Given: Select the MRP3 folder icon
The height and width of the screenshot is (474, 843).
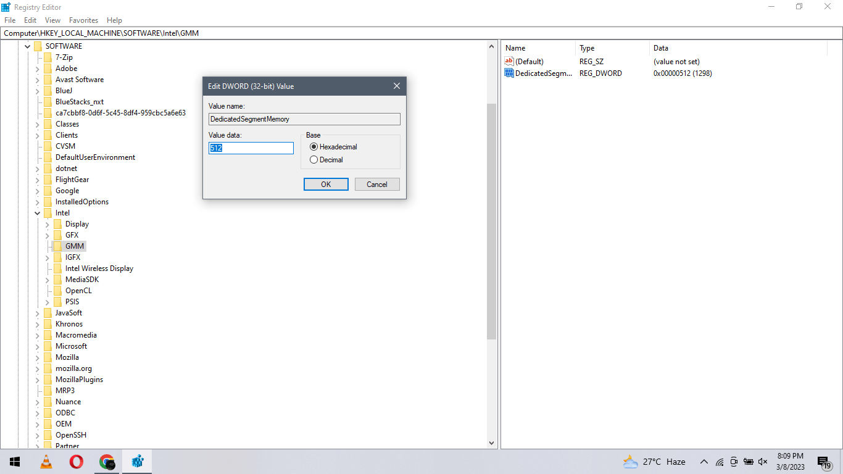Looking at the screenshot, I should pos(48,391).
